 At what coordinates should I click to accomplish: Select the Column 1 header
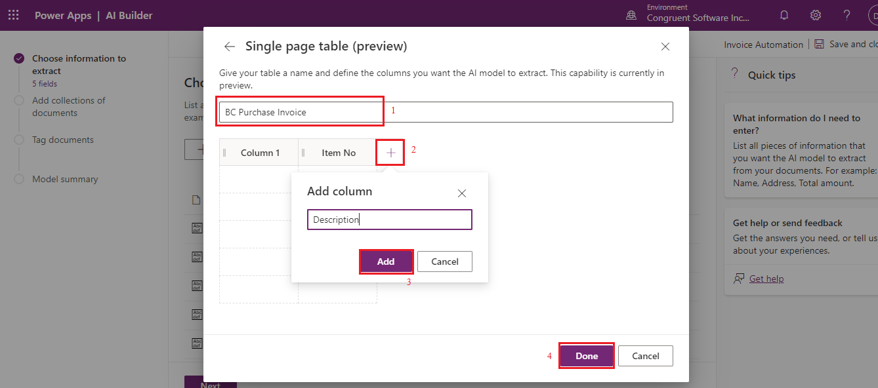point(259,153)
